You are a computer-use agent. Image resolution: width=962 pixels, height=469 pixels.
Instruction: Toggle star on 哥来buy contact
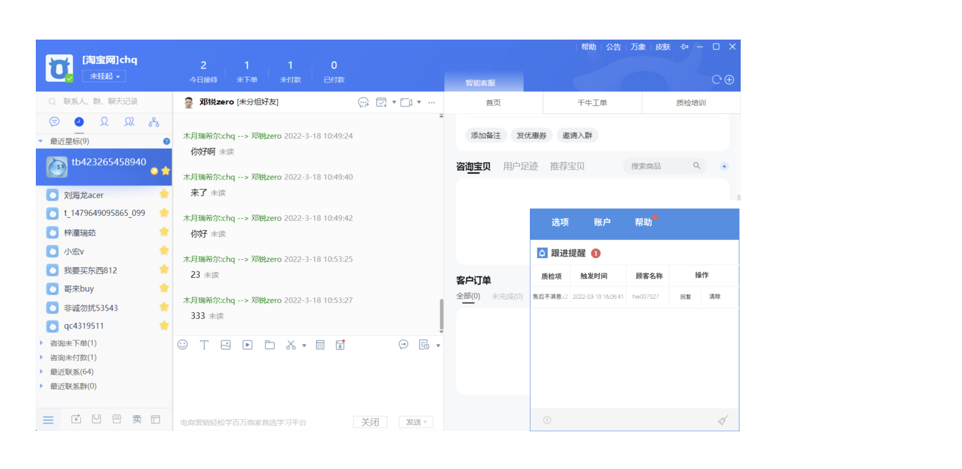click(x=164, y=288)
